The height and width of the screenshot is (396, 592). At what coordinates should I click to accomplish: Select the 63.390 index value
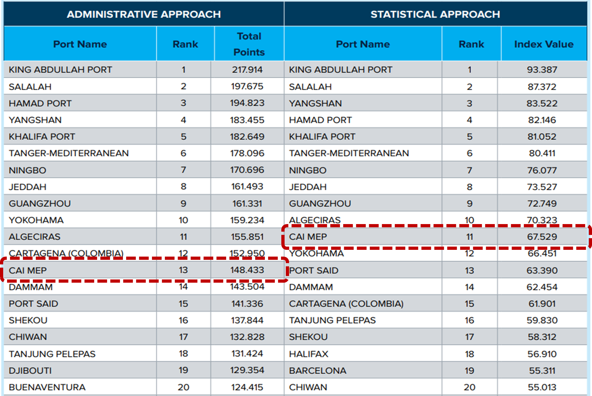(x=542, y=270)
